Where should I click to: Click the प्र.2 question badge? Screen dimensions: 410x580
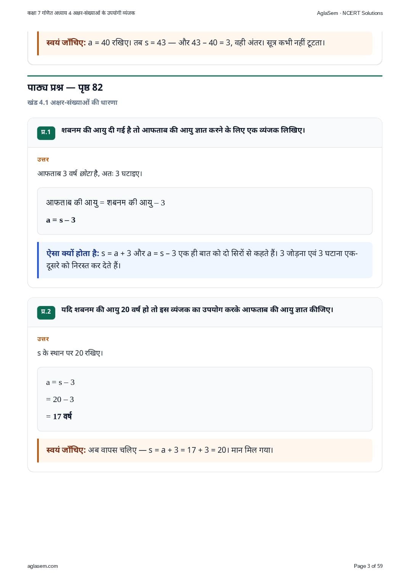[x=46, y=312]
